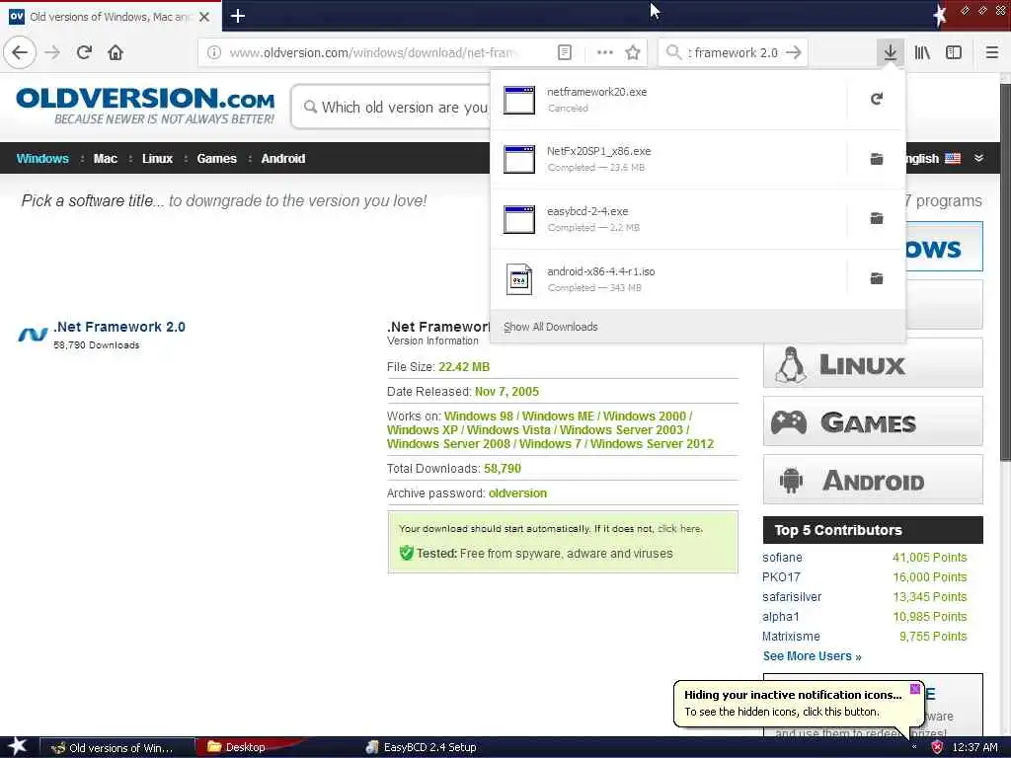Click Show All Downloads
Screen dimensions: 1011x758
tap(550, 327)
